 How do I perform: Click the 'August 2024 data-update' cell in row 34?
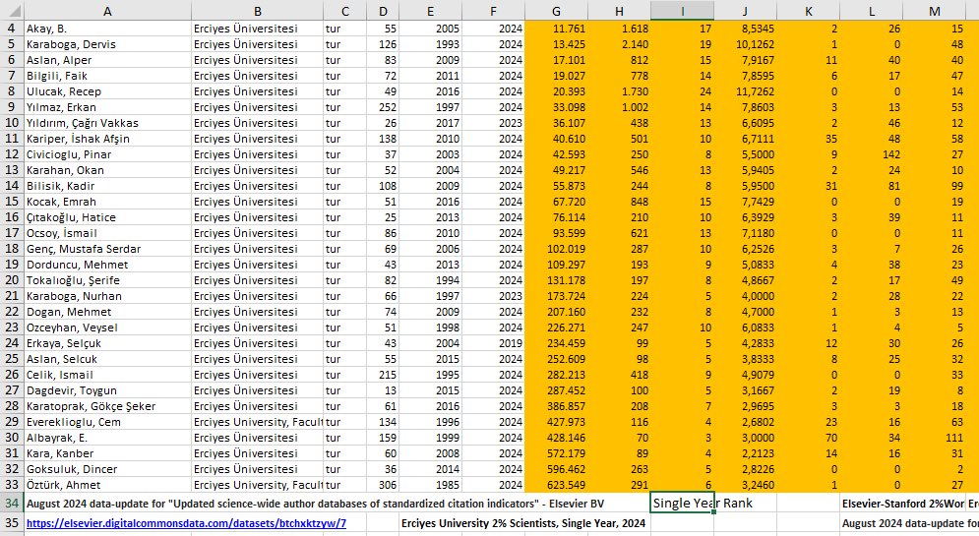315,504
